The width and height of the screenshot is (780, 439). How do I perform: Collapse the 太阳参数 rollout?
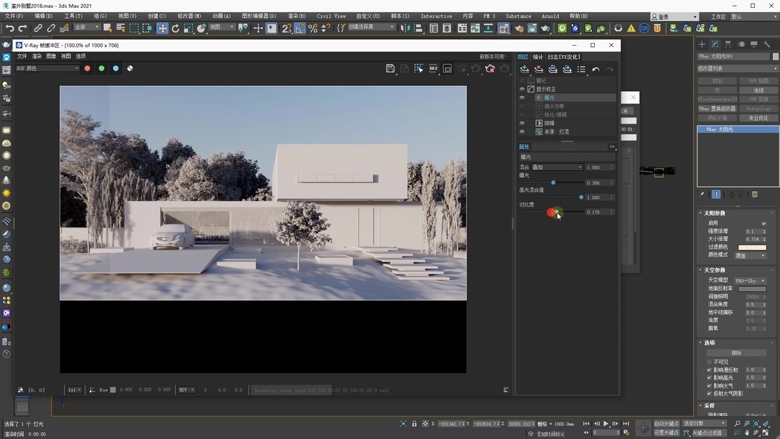[715, 213]
